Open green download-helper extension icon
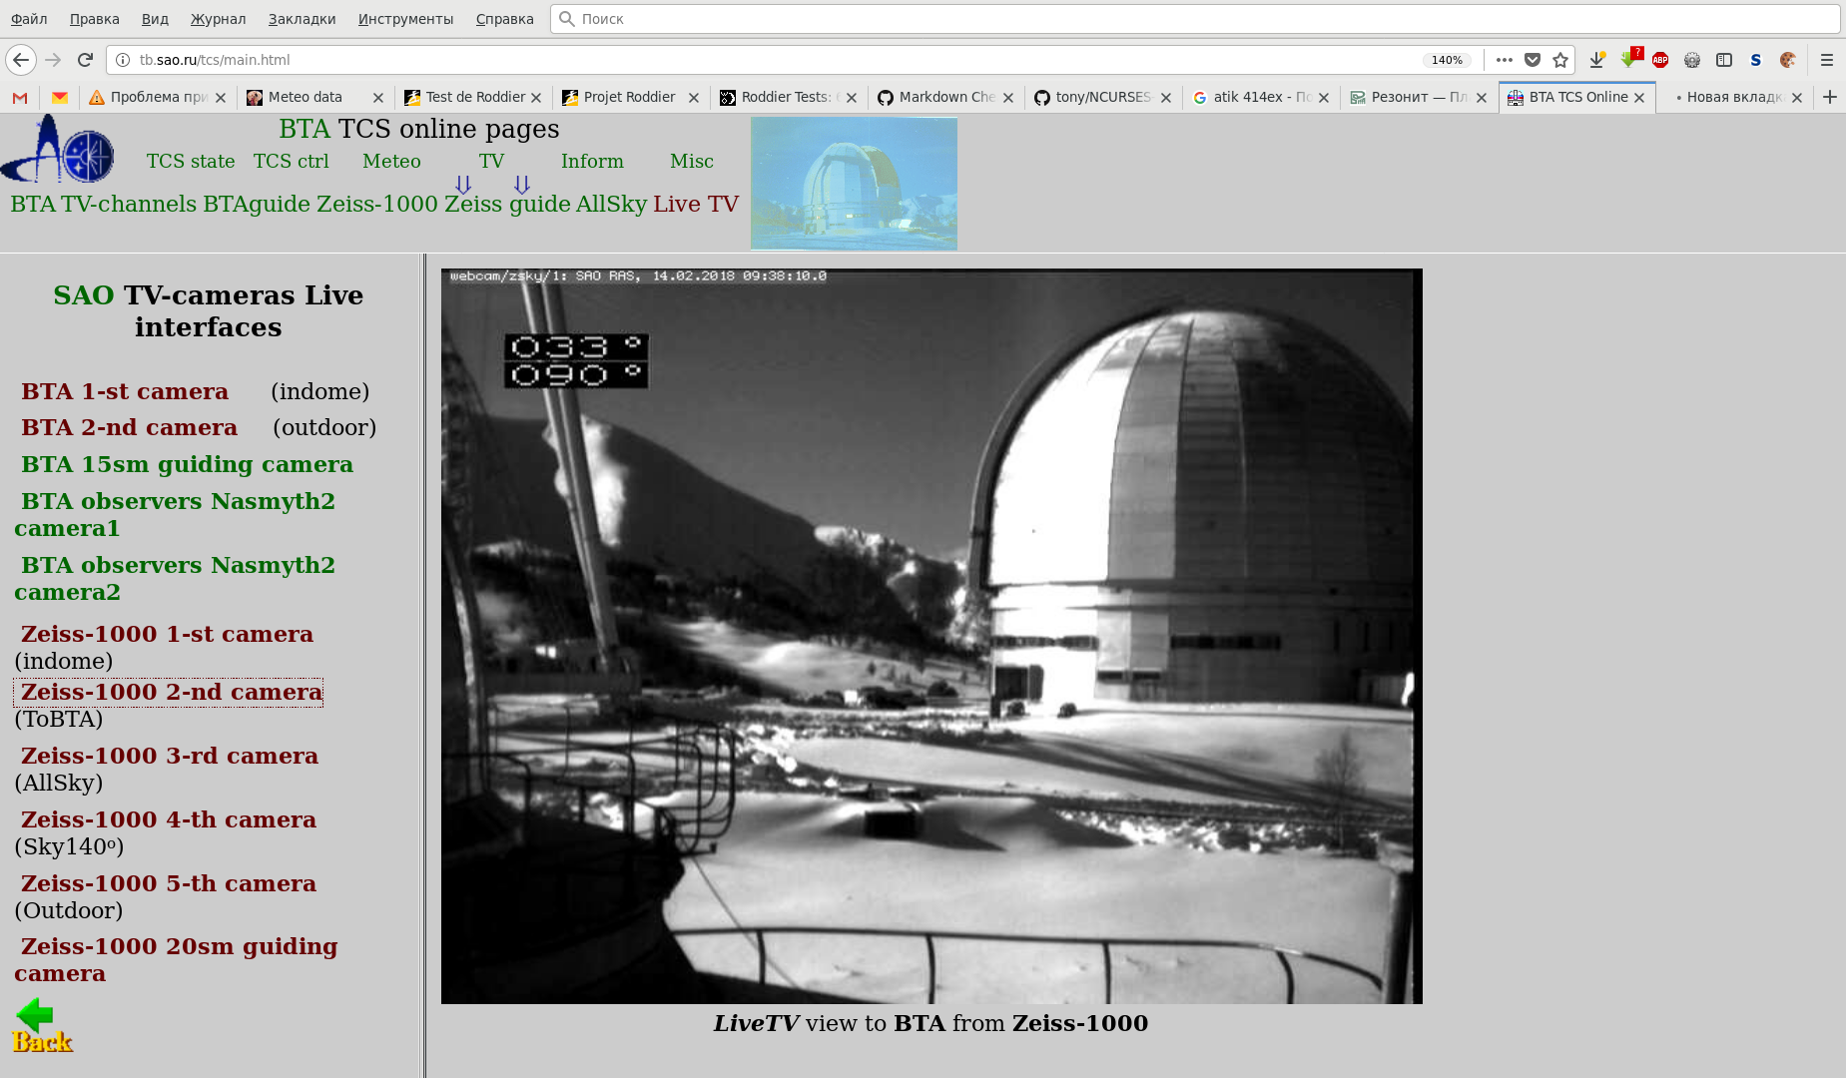This screenshot has width=1846, height=1078. click(x=1629, y=59)
